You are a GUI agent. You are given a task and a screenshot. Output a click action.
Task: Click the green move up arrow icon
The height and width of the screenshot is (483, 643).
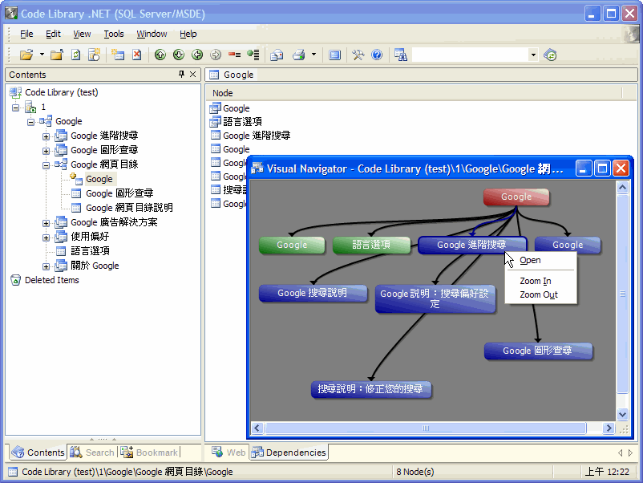(x=160, y=55)
